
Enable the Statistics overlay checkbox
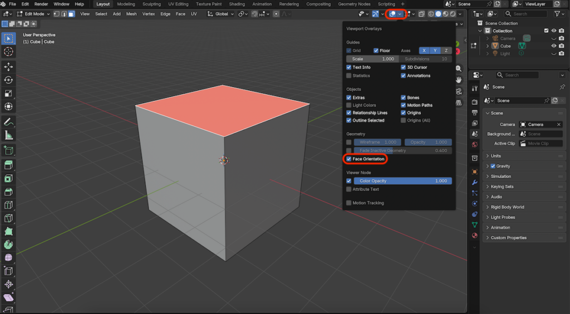point(349,76)
